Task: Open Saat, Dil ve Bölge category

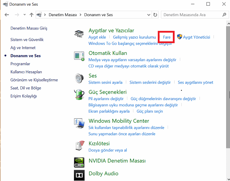Action: [26, 88]
